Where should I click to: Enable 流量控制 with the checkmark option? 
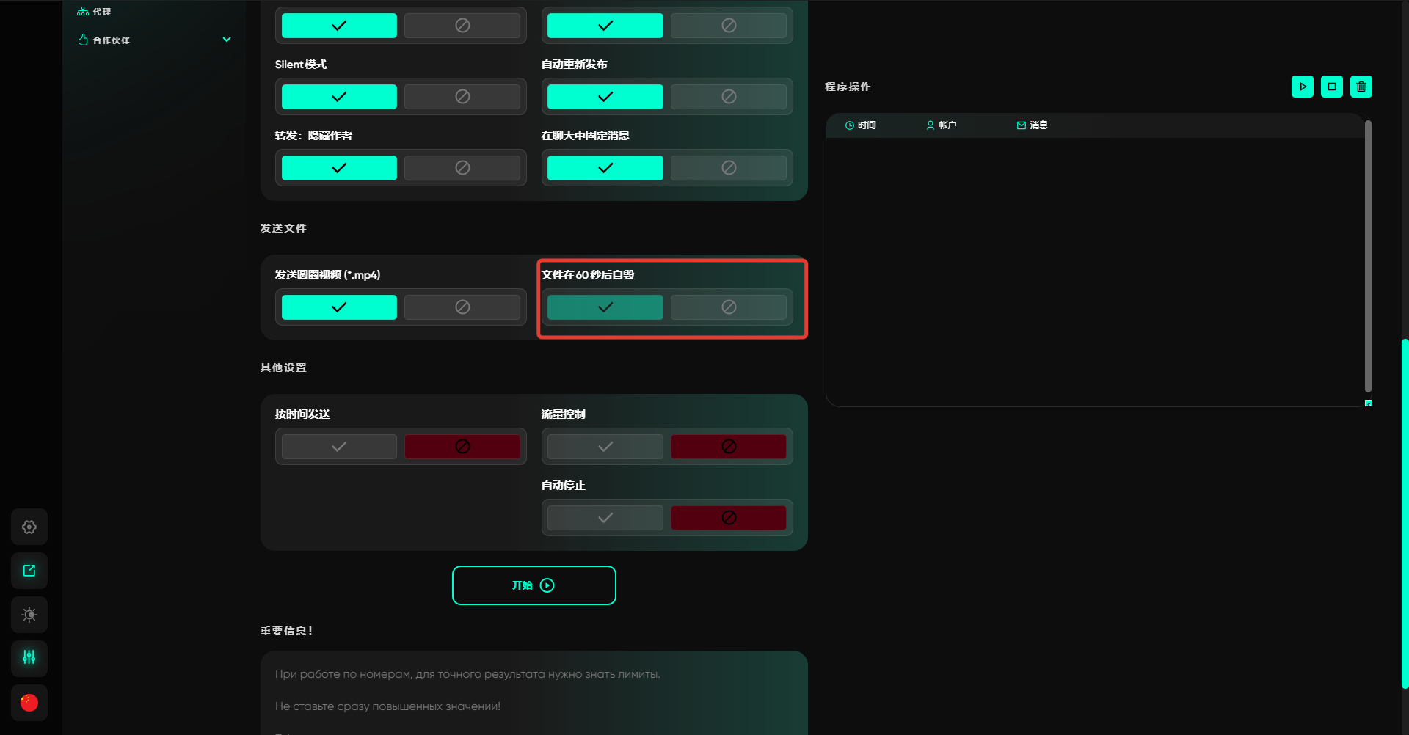(605, 447)
